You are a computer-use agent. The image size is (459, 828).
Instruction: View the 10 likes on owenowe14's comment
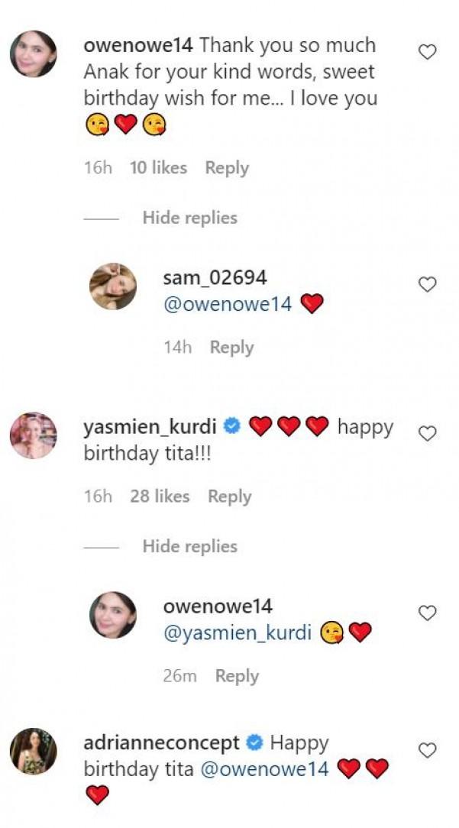pos(158,168)
